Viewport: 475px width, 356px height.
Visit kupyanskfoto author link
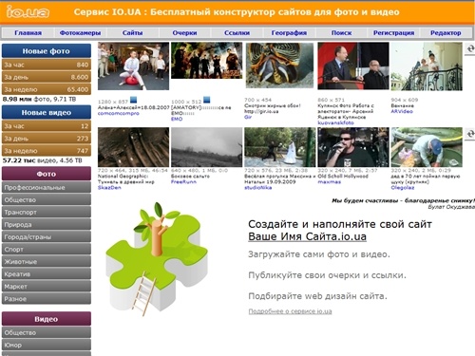335,122
